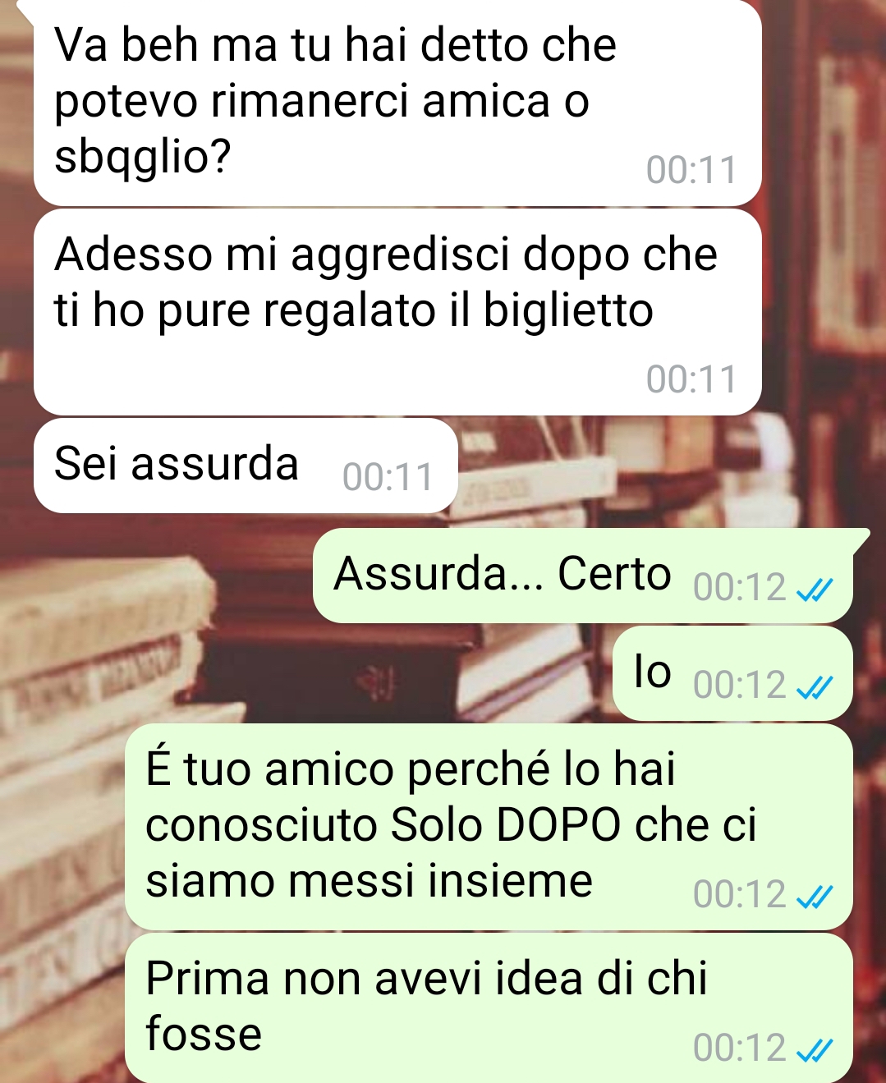Tap the read ticks on the 'É tuo amico' message
Image resolution: width=886 pixels, height=1083 pixels.
click(815, 897)
